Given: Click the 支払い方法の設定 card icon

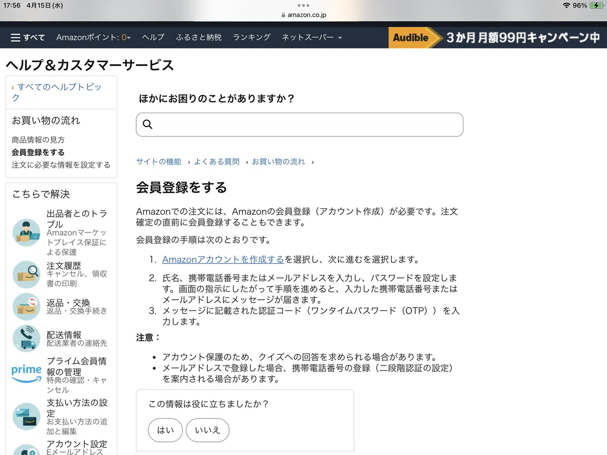Looking at the screenshot, I should (26, 416).
